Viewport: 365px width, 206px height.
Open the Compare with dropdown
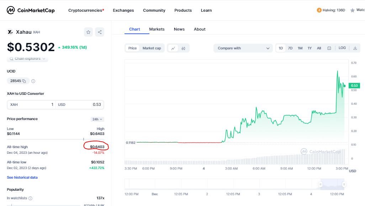pos(243,48)
